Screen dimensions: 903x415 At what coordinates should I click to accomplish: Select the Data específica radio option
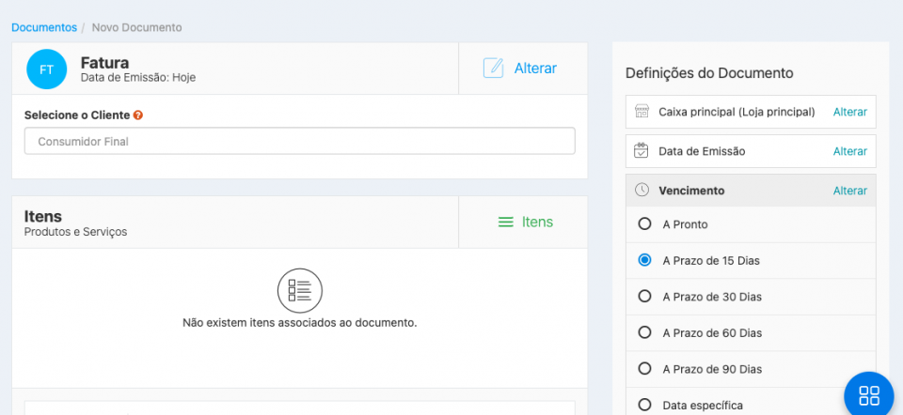click(x=644, y=405)
